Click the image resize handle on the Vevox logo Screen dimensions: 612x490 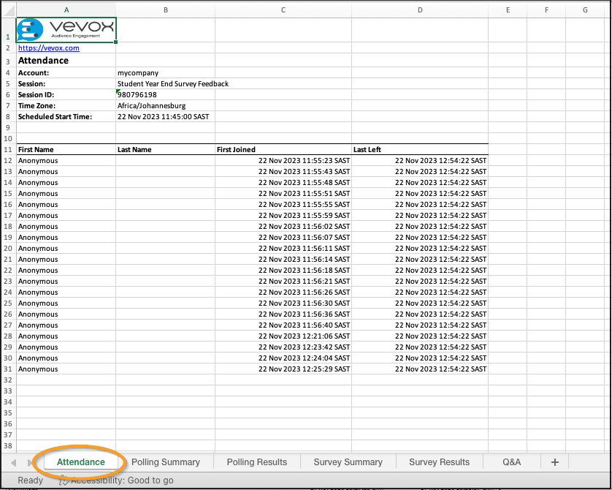116,42
